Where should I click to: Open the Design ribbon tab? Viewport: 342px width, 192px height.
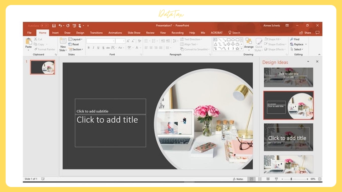[x=80, y=33]
